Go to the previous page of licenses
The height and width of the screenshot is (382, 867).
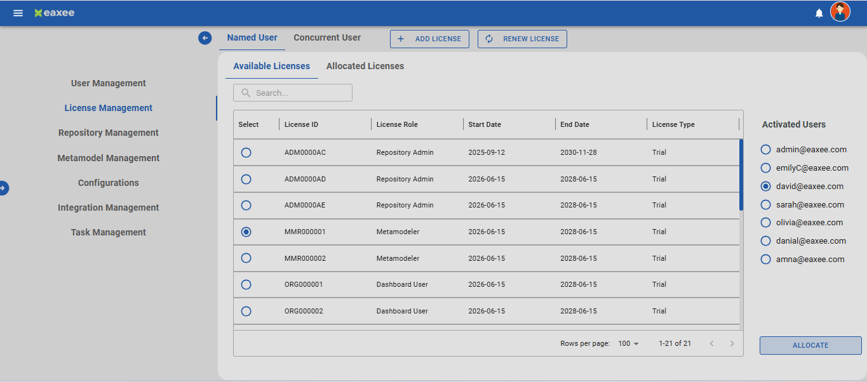click(x=712, y=343)
